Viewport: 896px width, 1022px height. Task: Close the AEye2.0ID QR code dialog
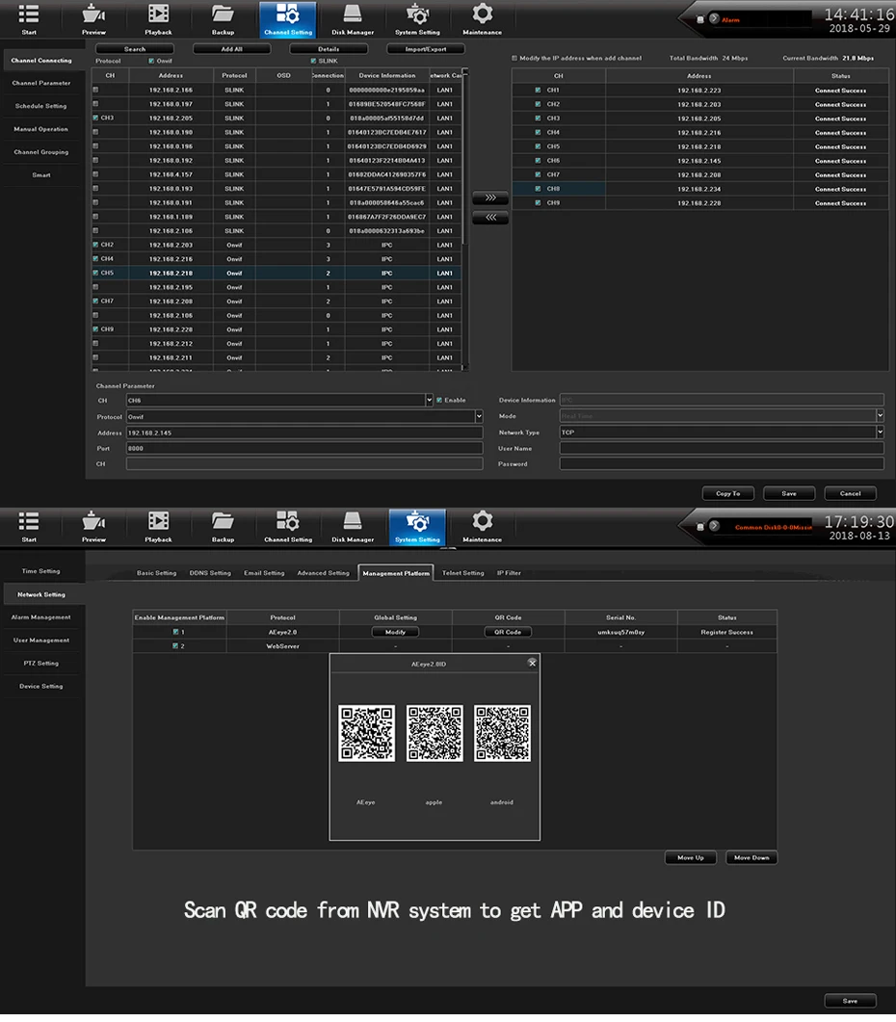click(532, 662)
